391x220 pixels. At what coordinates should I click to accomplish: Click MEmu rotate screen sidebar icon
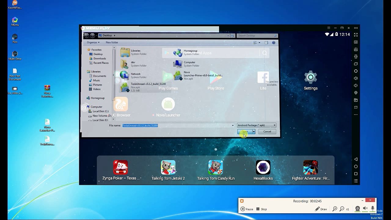coord(356,107)
